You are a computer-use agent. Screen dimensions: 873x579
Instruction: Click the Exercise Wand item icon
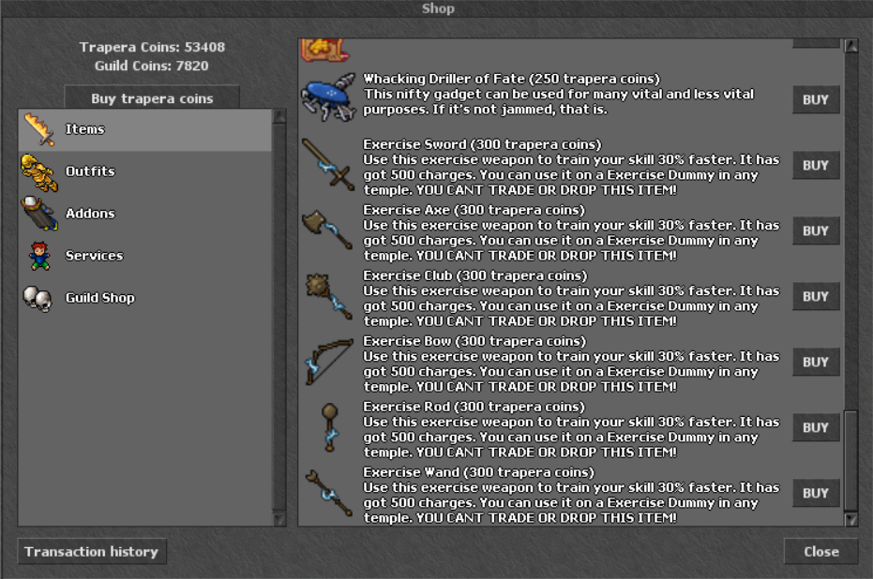pyautogui.click(x=328, y=493)
